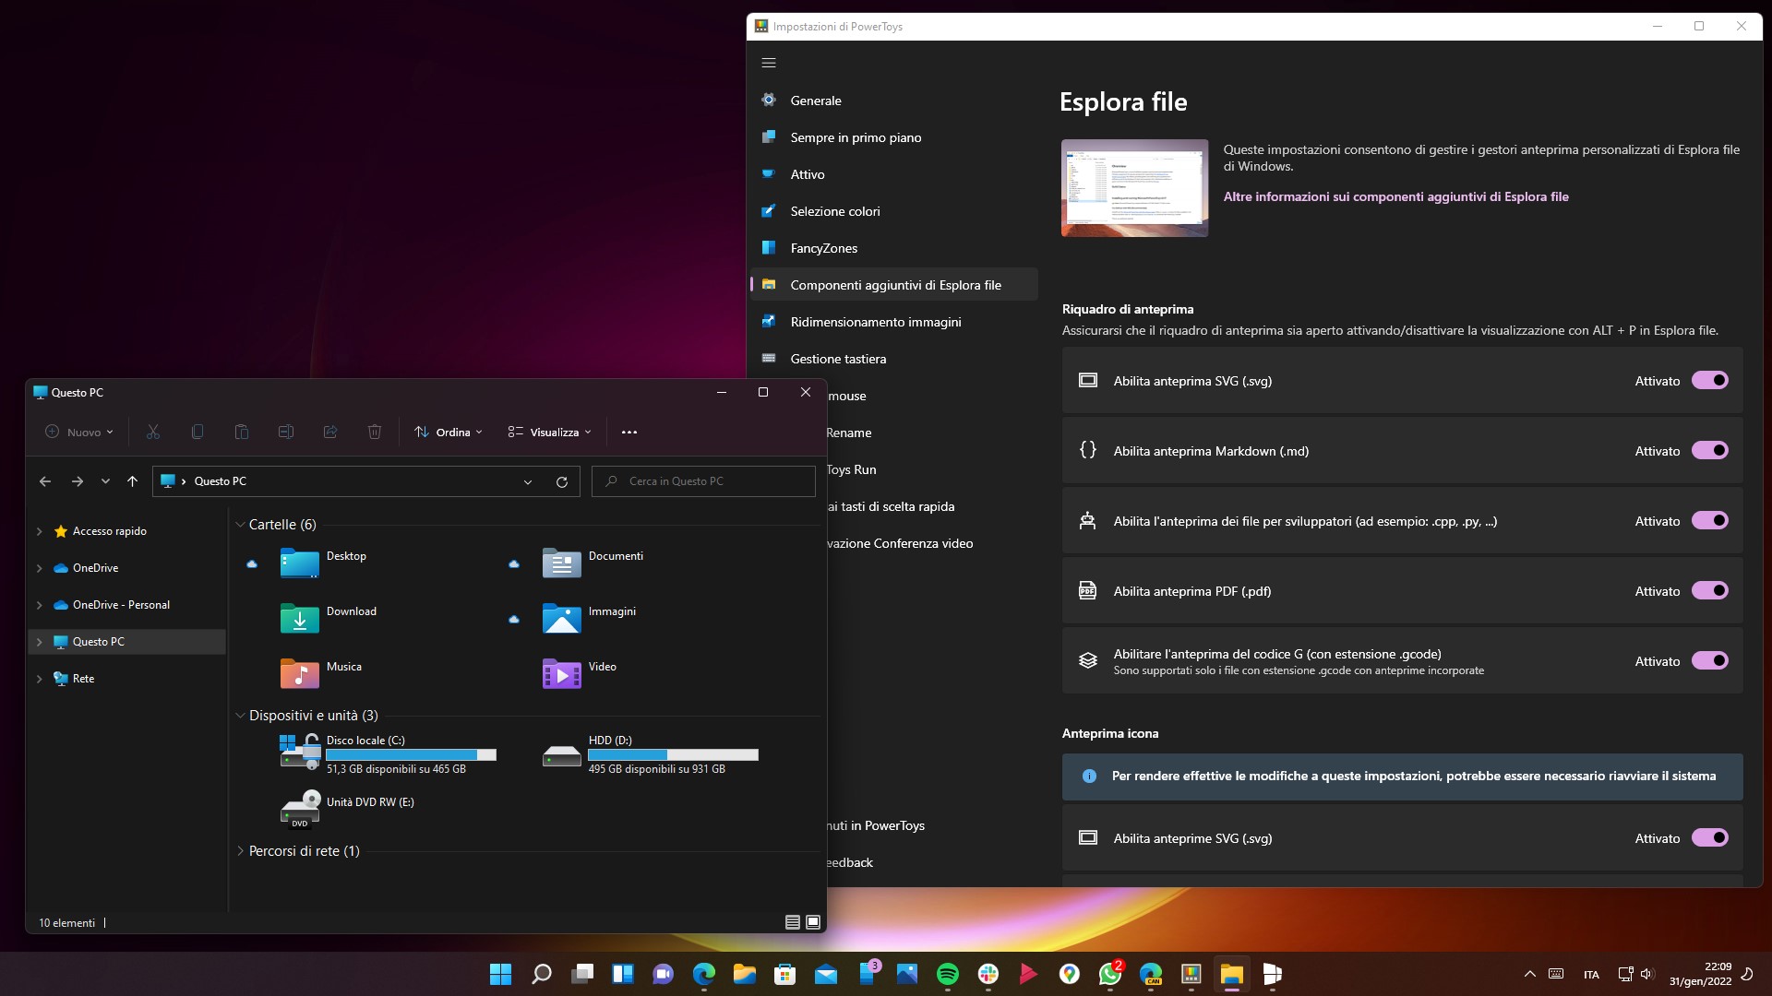The height and width of the screenshot is (996, 1772).
Task: Click the Selezione colori pencil icon
Action: pyautogui.click(x=768, y=211)
